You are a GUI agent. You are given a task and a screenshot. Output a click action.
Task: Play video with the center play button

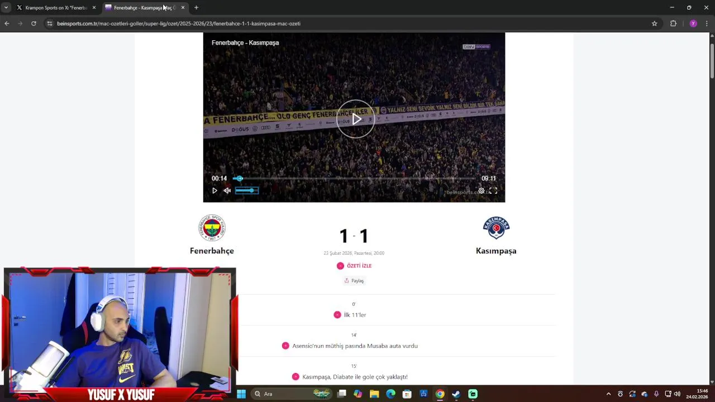coord(356,119)
